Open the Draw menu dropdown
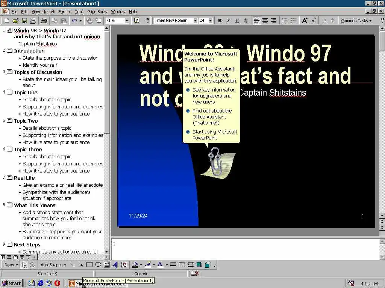Image resolution: width=385 pixels, height=288 pixels. tap(11, 265)
